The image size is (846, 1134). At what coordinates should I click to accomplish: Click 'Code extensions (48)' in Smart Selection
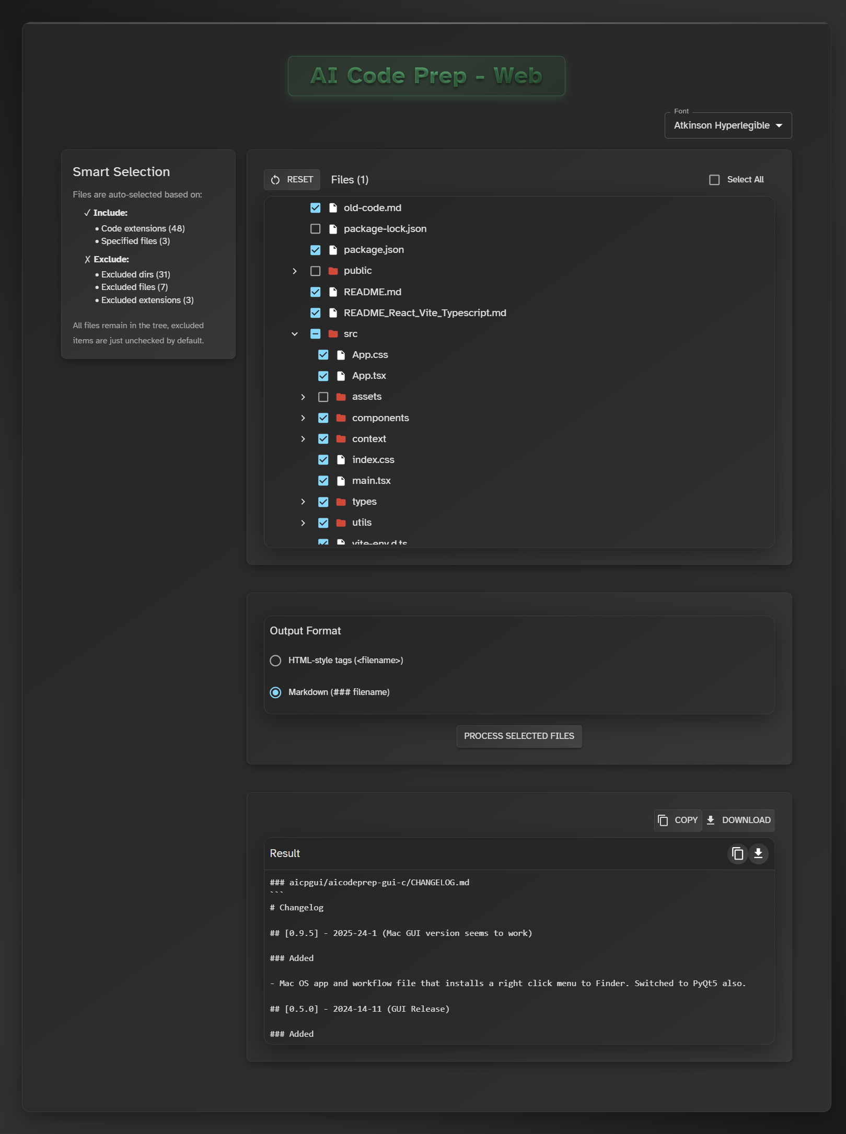143,228
